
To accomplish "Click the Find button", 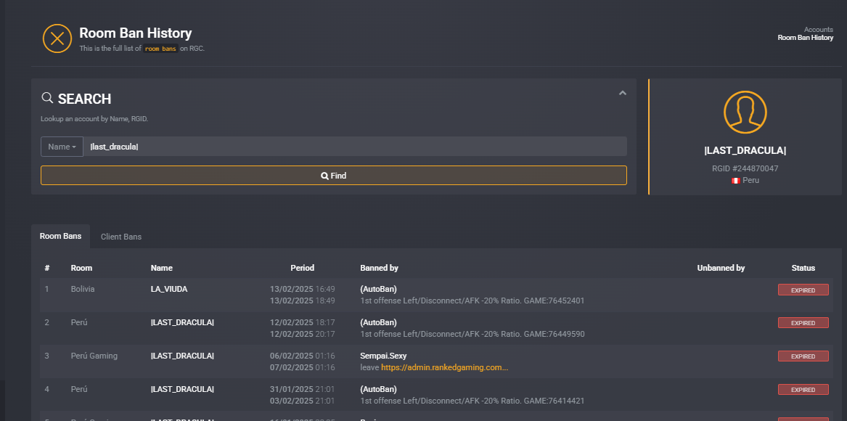I will (334, 176).
